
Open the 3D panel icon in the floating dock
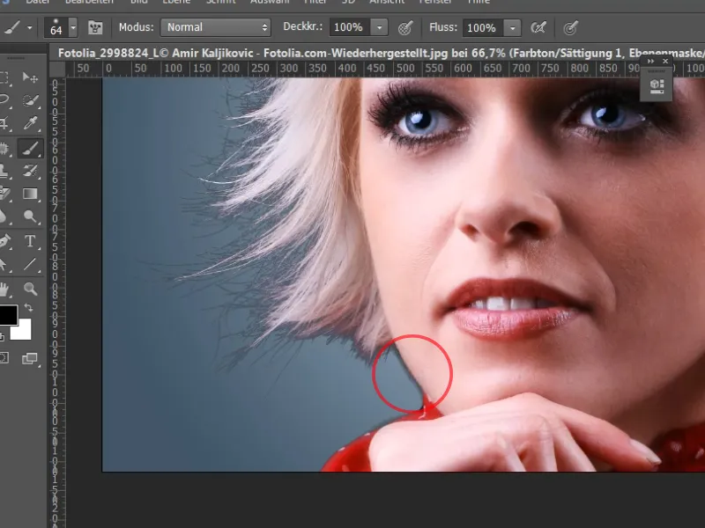(657, 84)
